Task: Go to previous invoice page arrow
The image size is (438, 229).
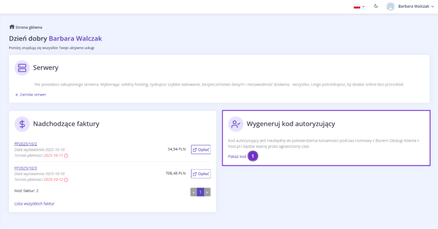Action: tap(193, 192)
